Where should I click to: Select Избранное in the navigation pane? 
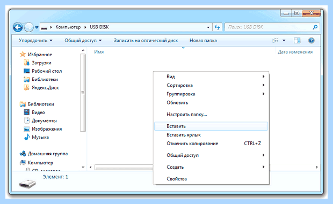pyautogui.click(x=40, y=55)
